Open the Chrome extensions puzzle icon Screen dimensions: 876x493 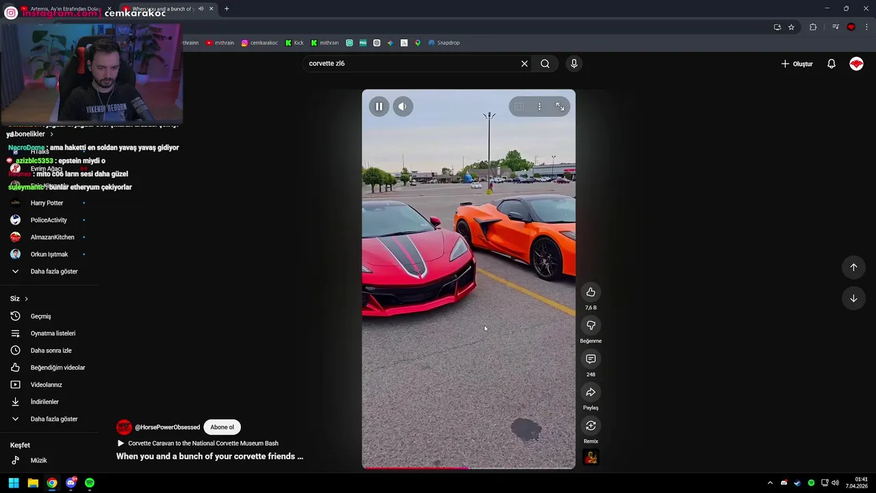[813, 27]
